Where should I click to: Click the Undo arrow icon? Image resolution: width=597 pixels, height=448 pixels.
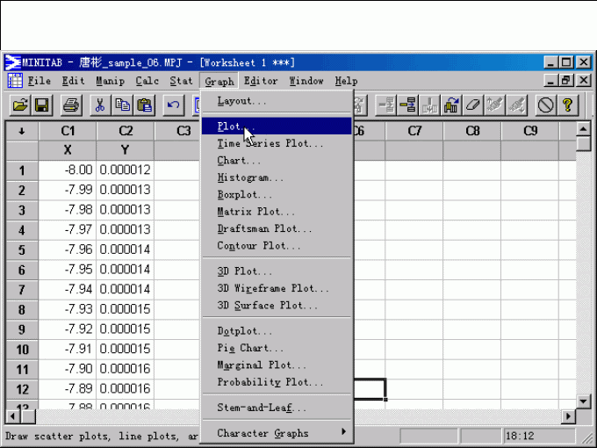tap(174, 105)
